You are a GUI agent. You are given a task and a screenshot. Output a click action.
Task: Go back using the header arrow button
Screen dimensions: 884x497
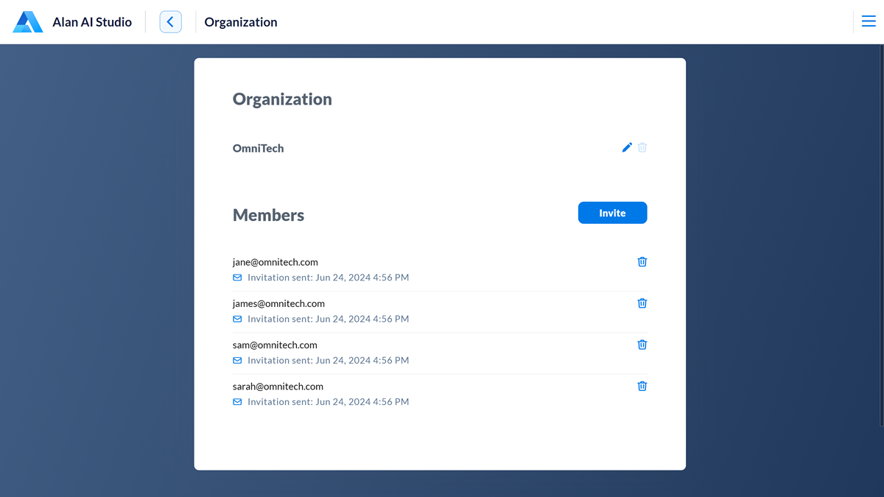pos(170,22)
